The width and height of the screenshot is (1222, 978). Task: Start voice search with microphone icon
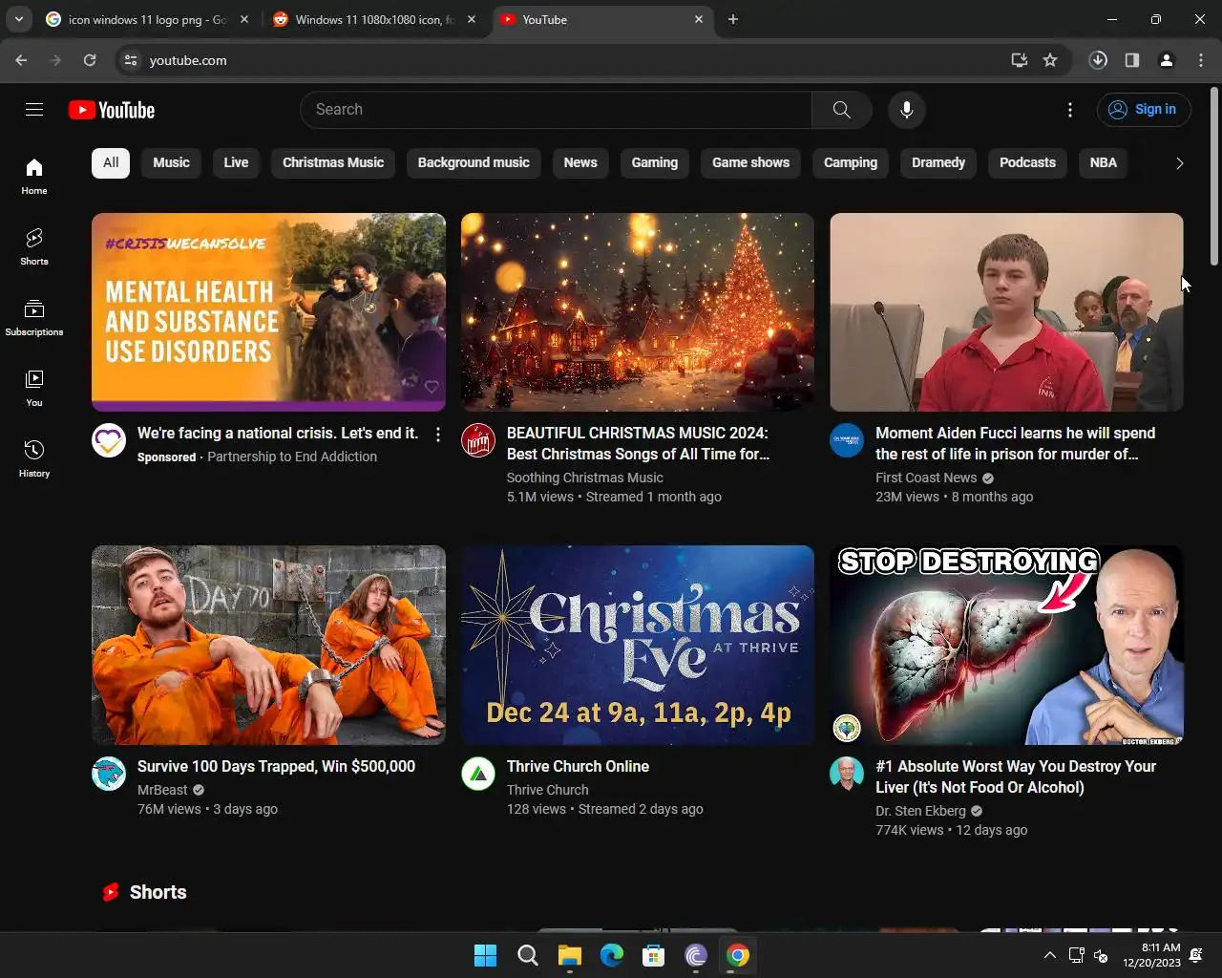point(907,110)
